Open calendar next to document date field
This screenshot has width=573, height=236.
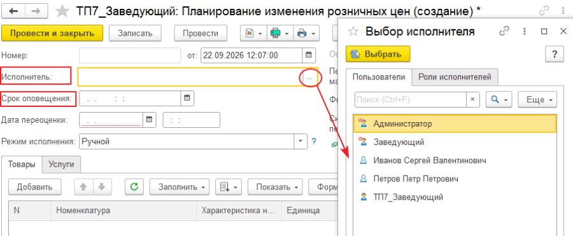pos(308,55)
